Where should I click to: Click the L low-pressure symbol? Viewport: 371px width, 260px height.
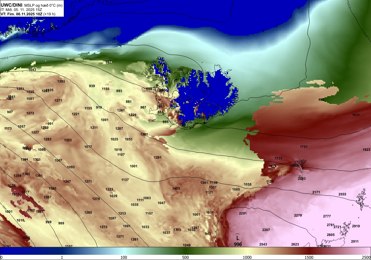click(238, 238)
